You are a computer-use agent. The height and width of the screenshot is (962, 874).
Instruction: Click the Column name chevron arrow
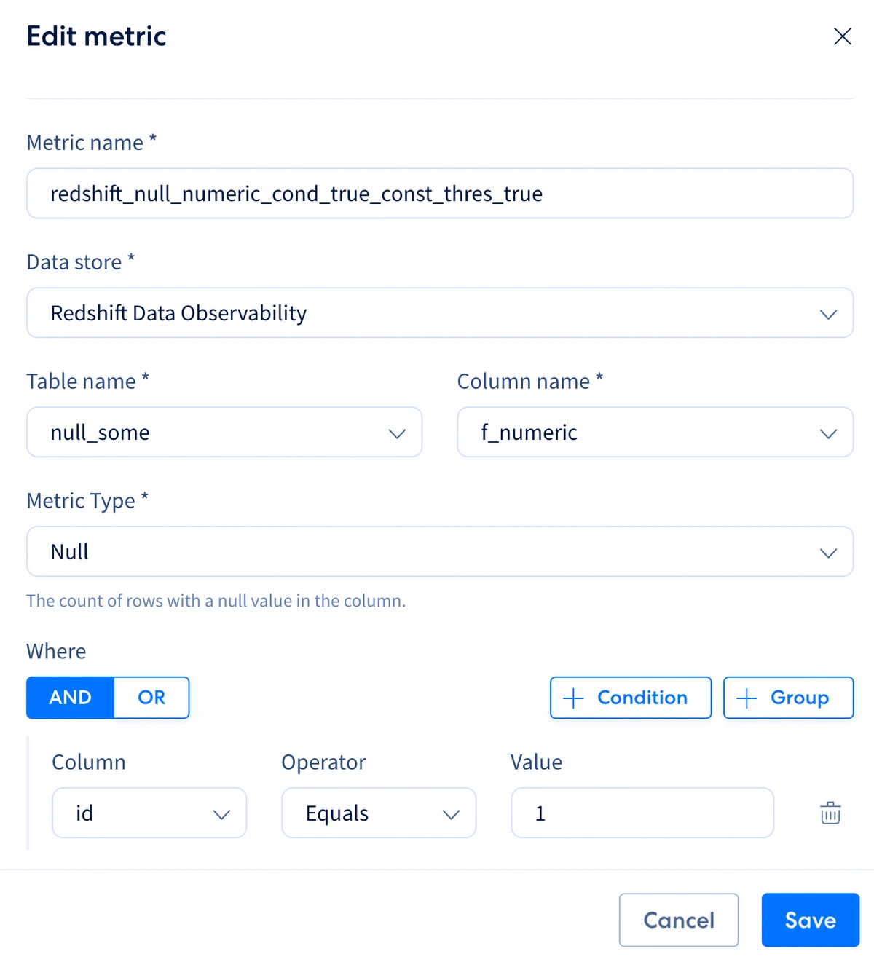(828, 433)
